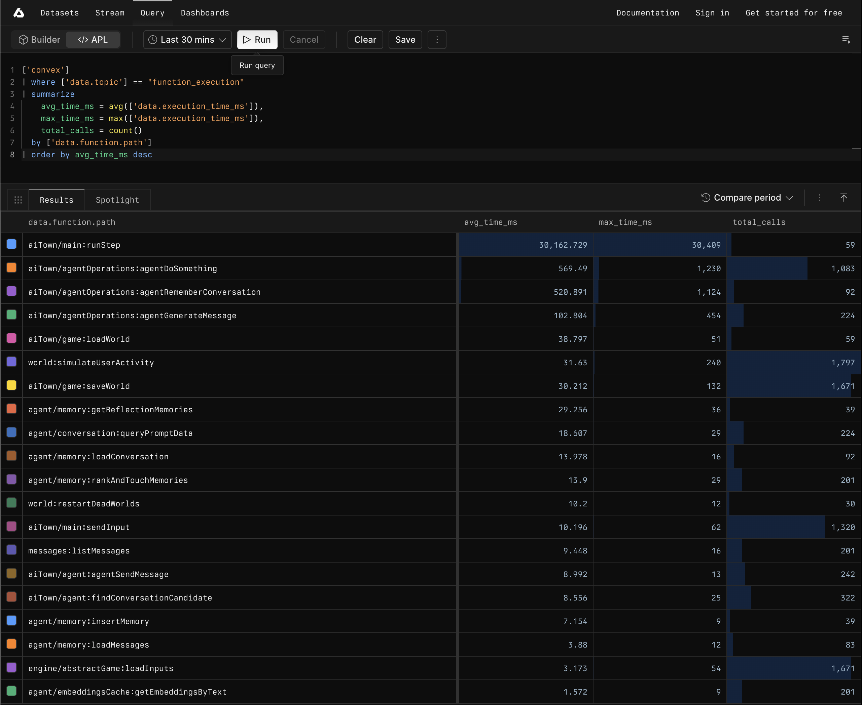
Task: Open the Documentation link
Action: (647, 12)
